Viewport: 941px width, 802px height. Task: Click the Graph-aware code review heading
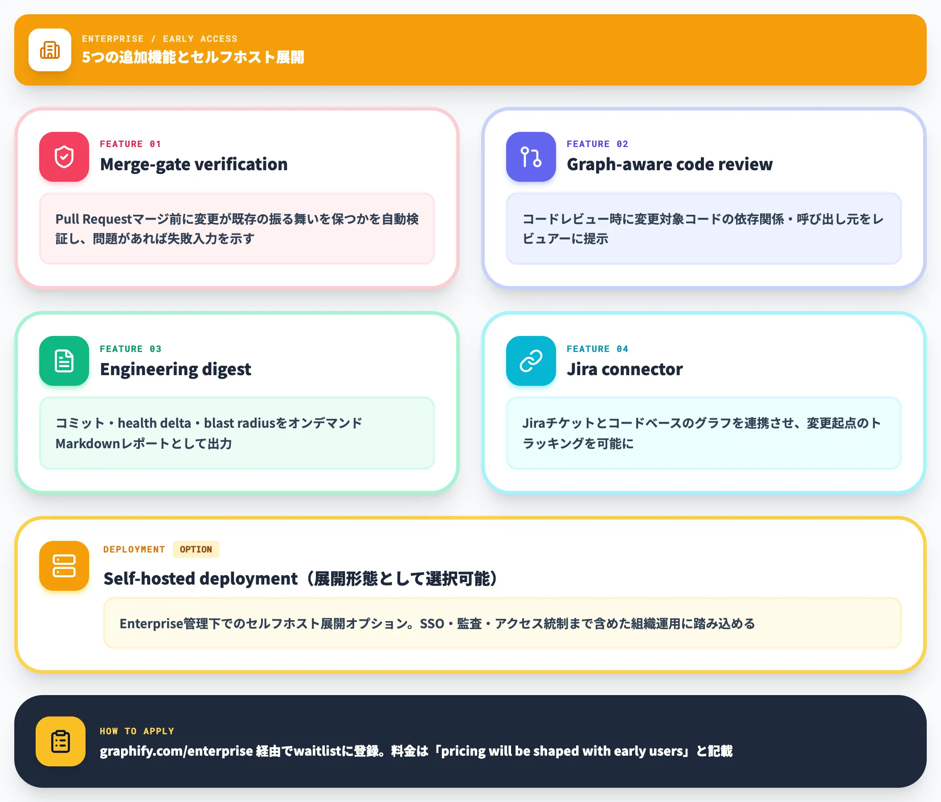click(669, 164)
